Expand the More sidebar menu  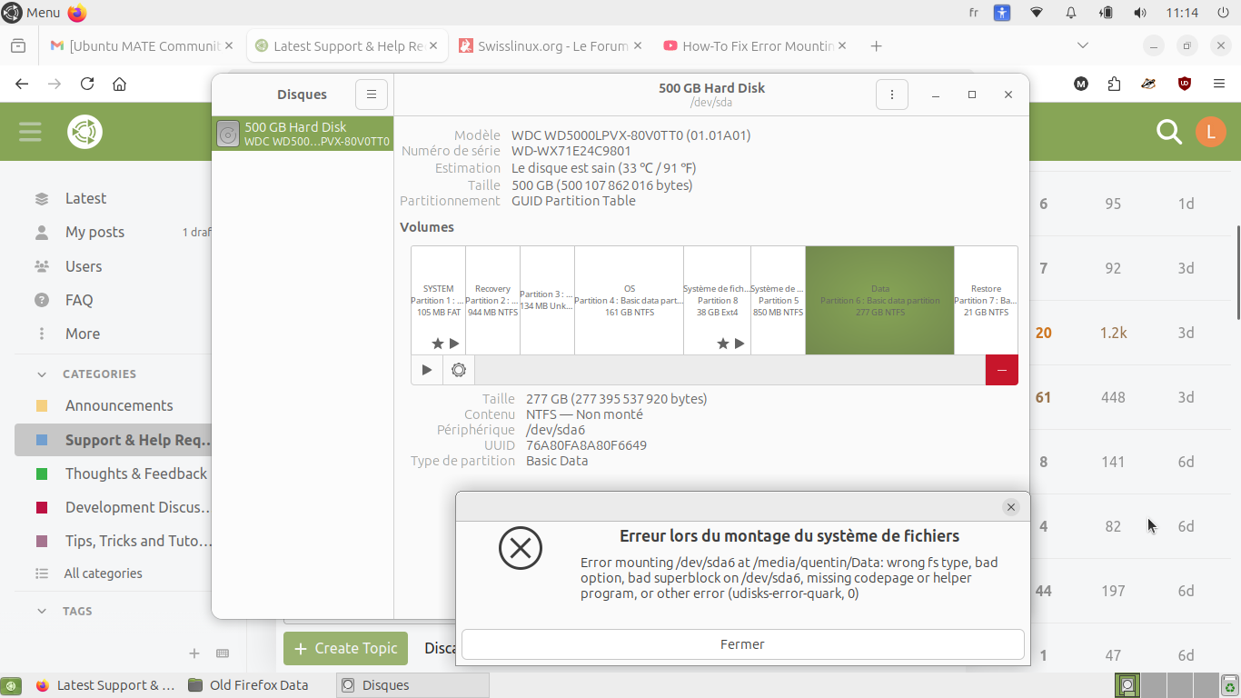point(82,334)
